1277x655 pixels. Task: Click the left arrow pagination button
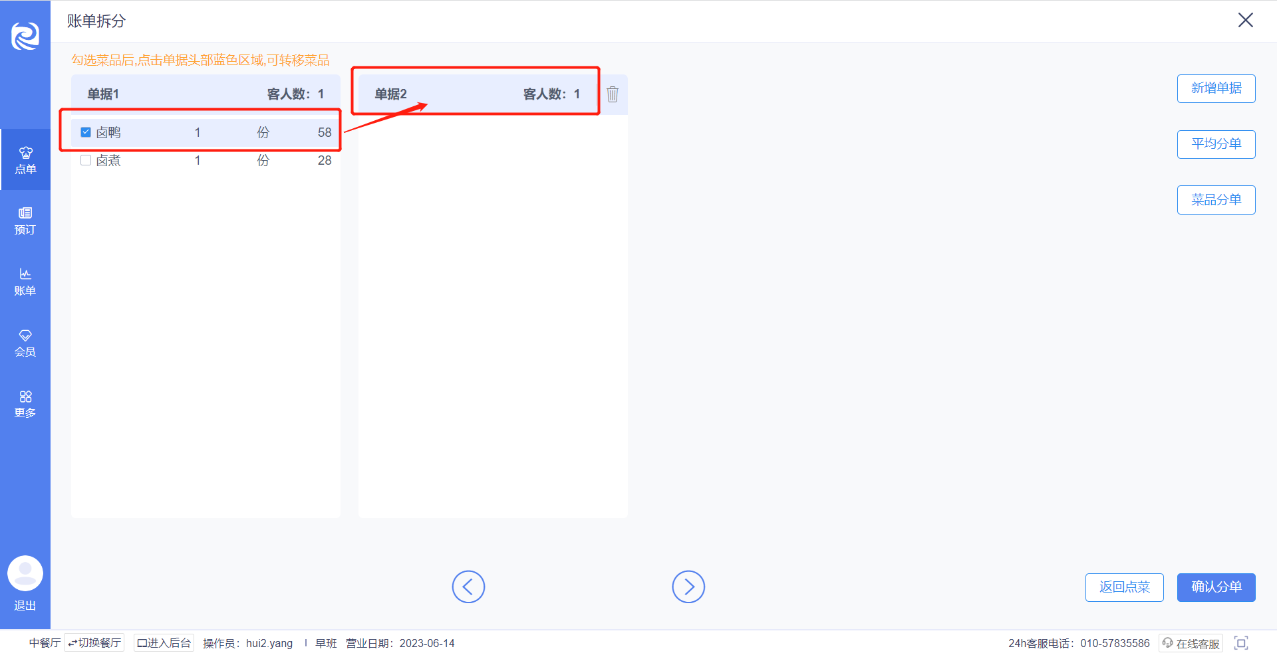tap(468, 587)
